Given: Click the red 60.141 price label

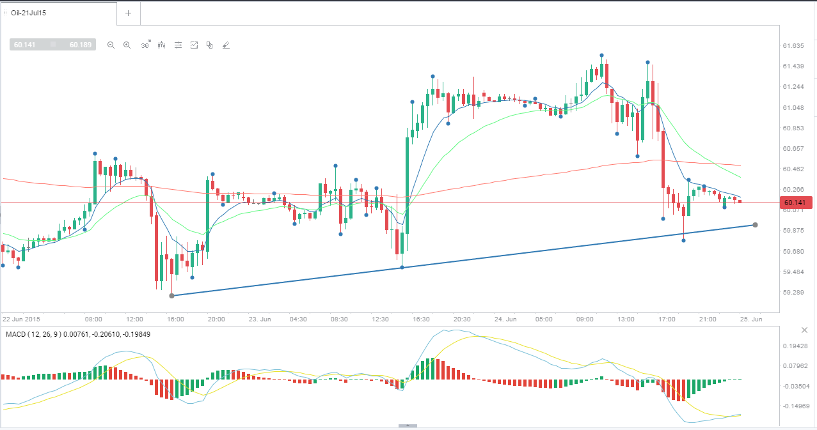Looking at the screenshot, I should (x=796, y=203).
